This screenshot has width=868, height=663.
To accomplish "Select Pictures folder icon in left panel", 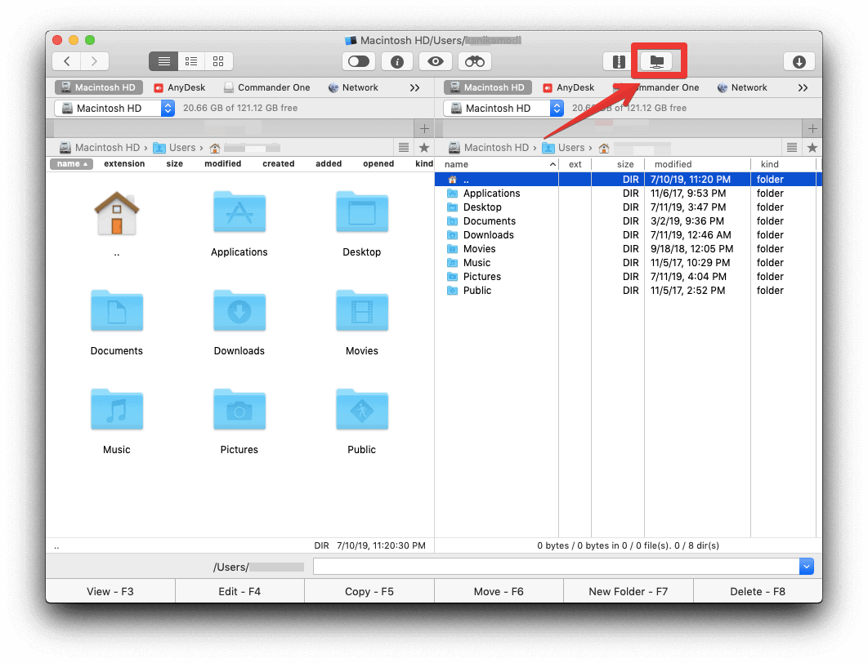I will point(239,410).
